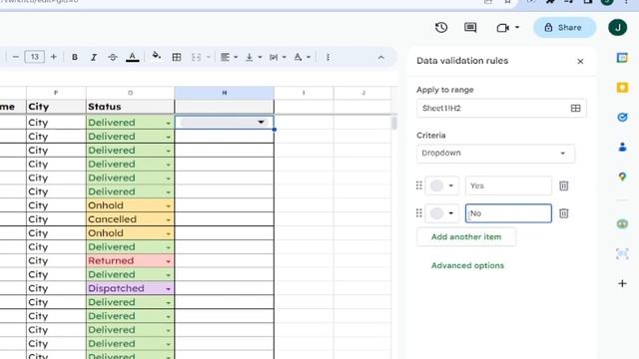The width and height of the screenshot is (639, 359).
Task: Open text wrapping options
Action: [x=278, y=57]
